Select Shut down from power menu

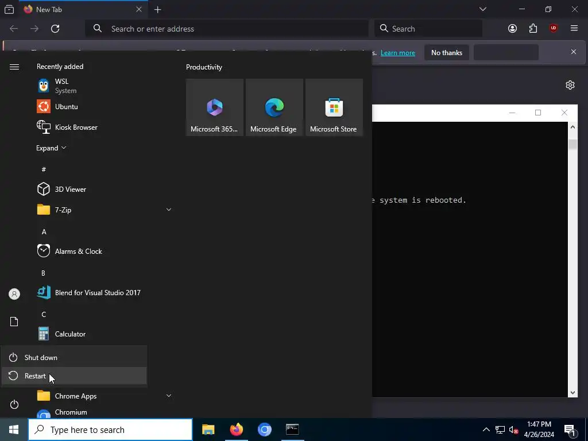[x=74, y=357]
